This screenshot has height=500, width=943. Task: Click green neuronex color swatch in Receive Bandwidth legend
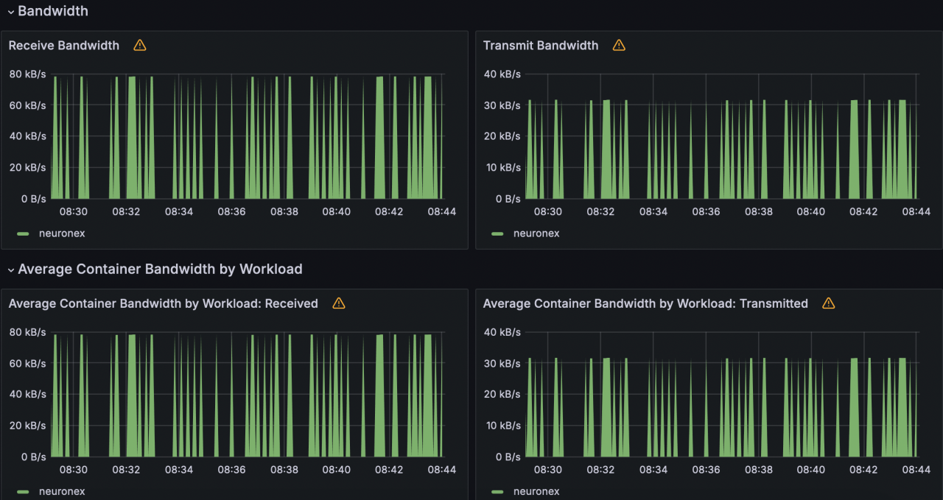24,233
